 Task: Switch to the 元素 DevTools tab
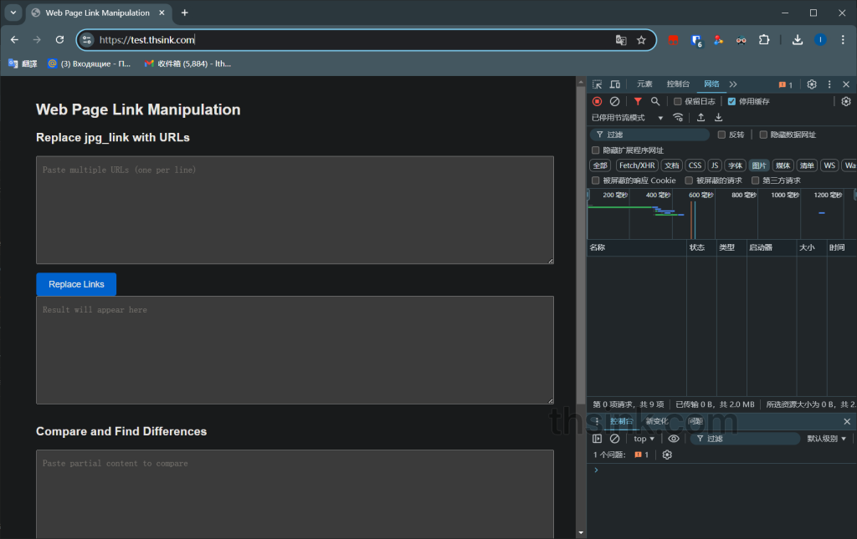644,84
